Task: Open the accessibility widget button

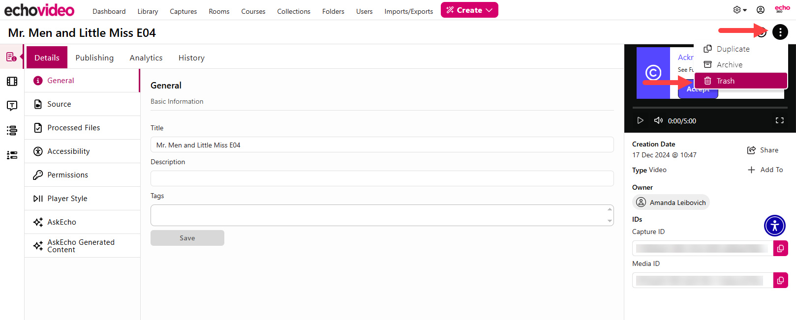Action: (775, 226)
